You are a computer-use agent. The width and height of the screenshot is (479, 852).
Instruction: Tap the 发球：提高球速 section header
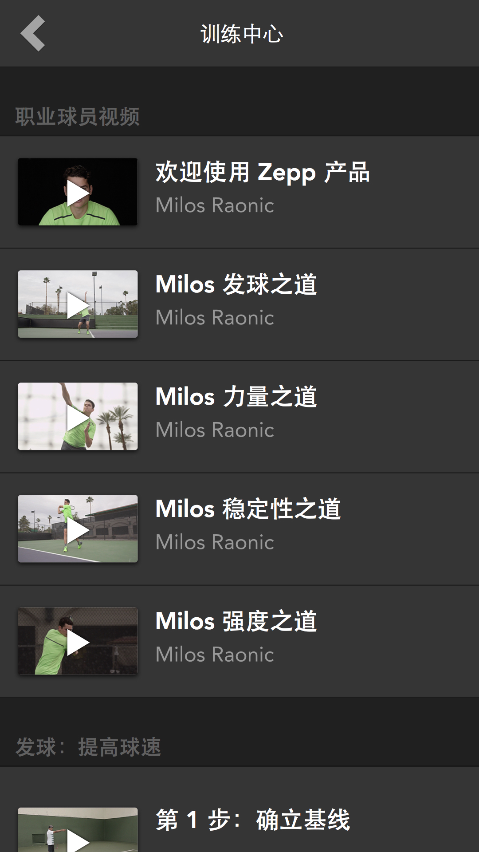click(88, 747)
